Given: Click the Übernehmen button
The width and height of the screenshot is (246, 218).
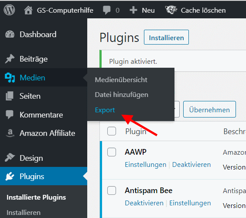Looking at the screenshot, I should [209, 109].
